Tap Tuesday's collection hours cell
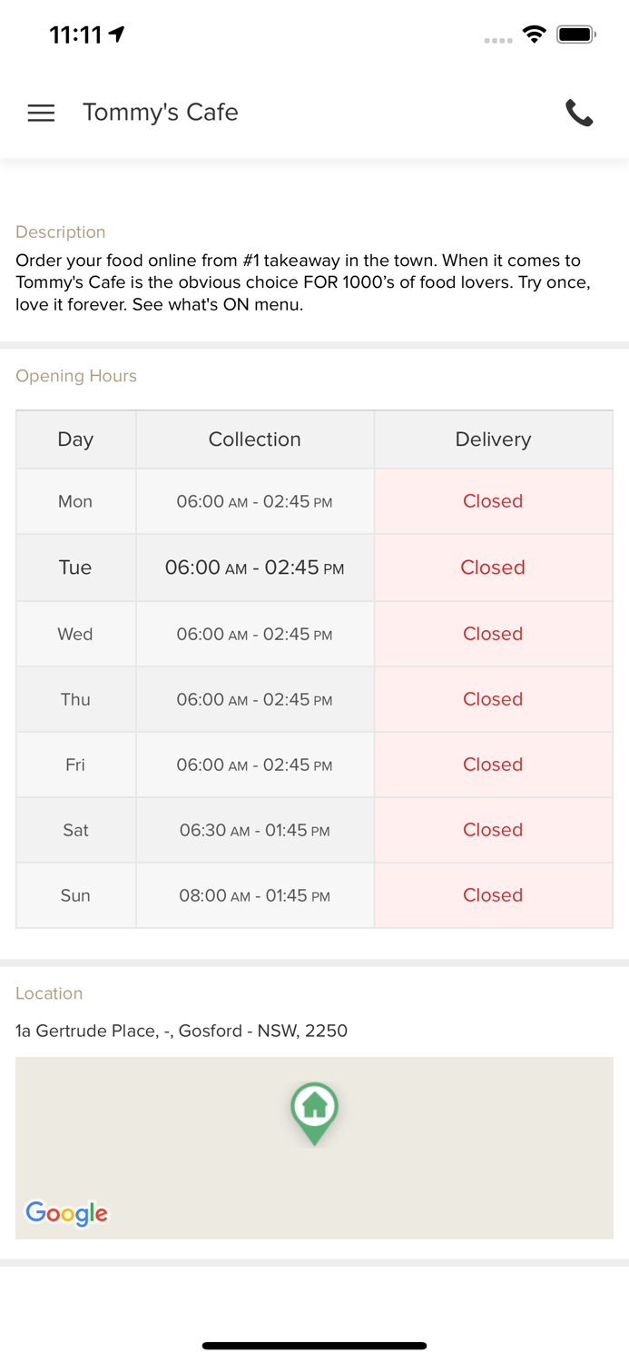Image resolution: width=629 pixels, height=1362 pixels. (x=254, y=567)
